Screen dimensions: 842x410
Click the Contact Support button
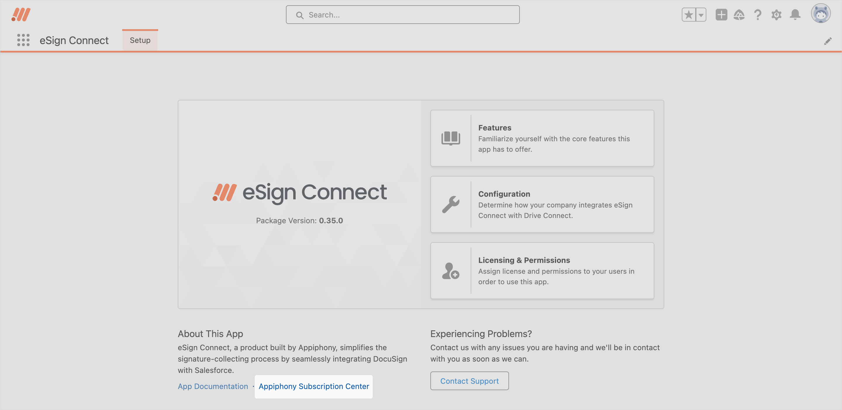tap(469, 381)
